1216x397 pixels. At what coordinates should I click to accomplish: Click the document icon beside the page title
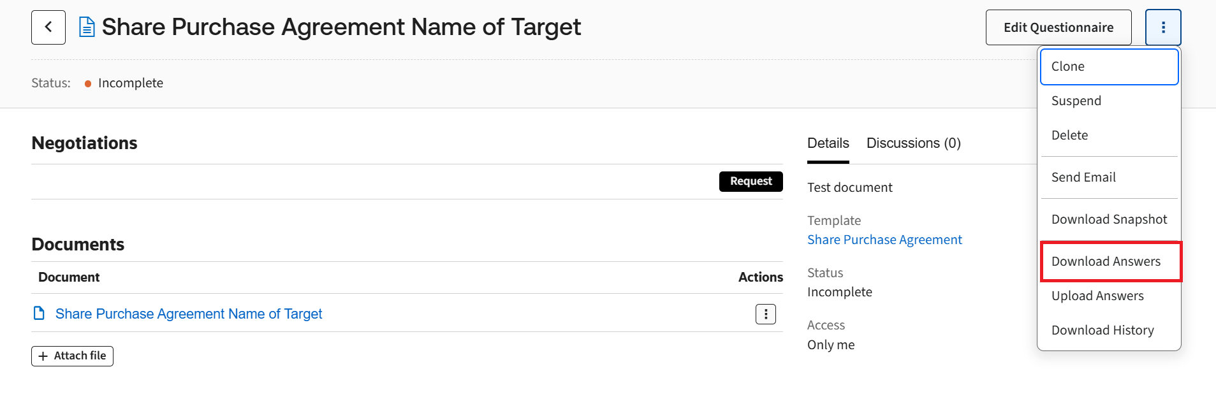coord(87,27)
